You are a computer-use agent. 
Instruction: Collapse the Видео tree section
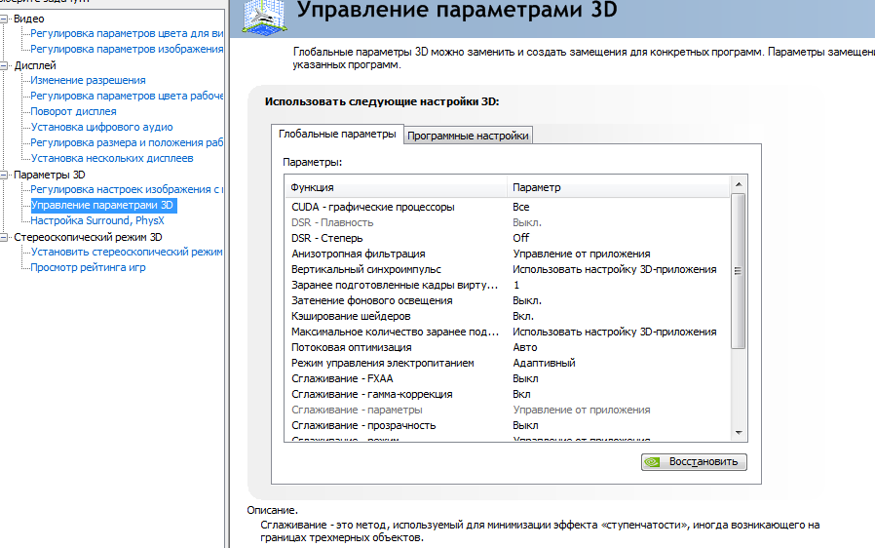tap(5, 19)
